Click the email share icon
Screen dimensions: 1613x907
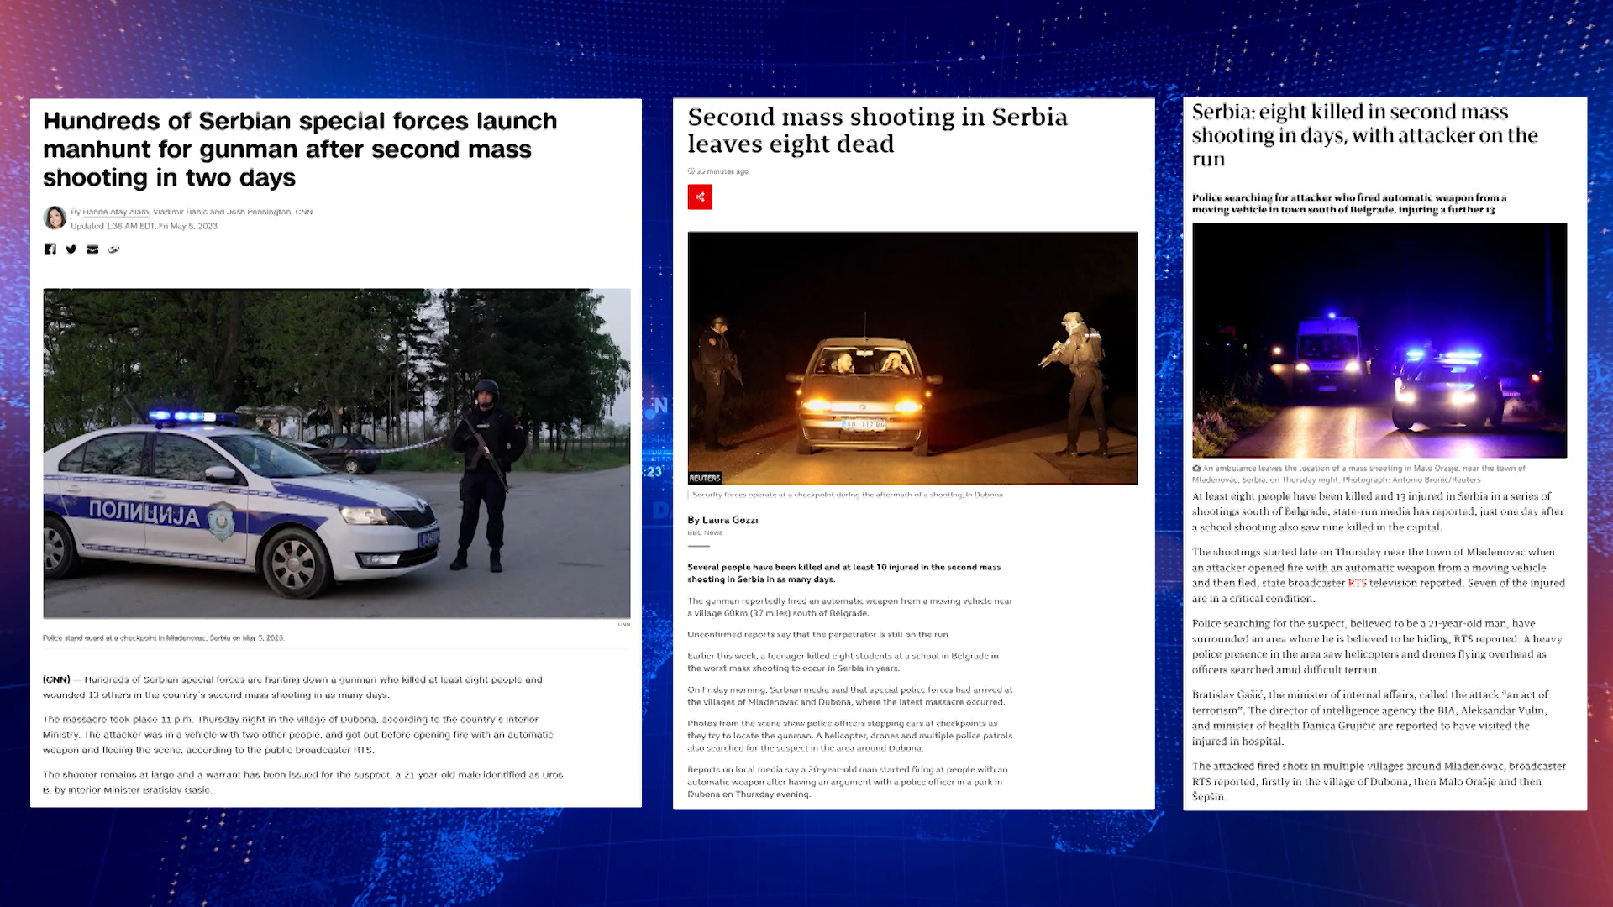coord(92,249)
